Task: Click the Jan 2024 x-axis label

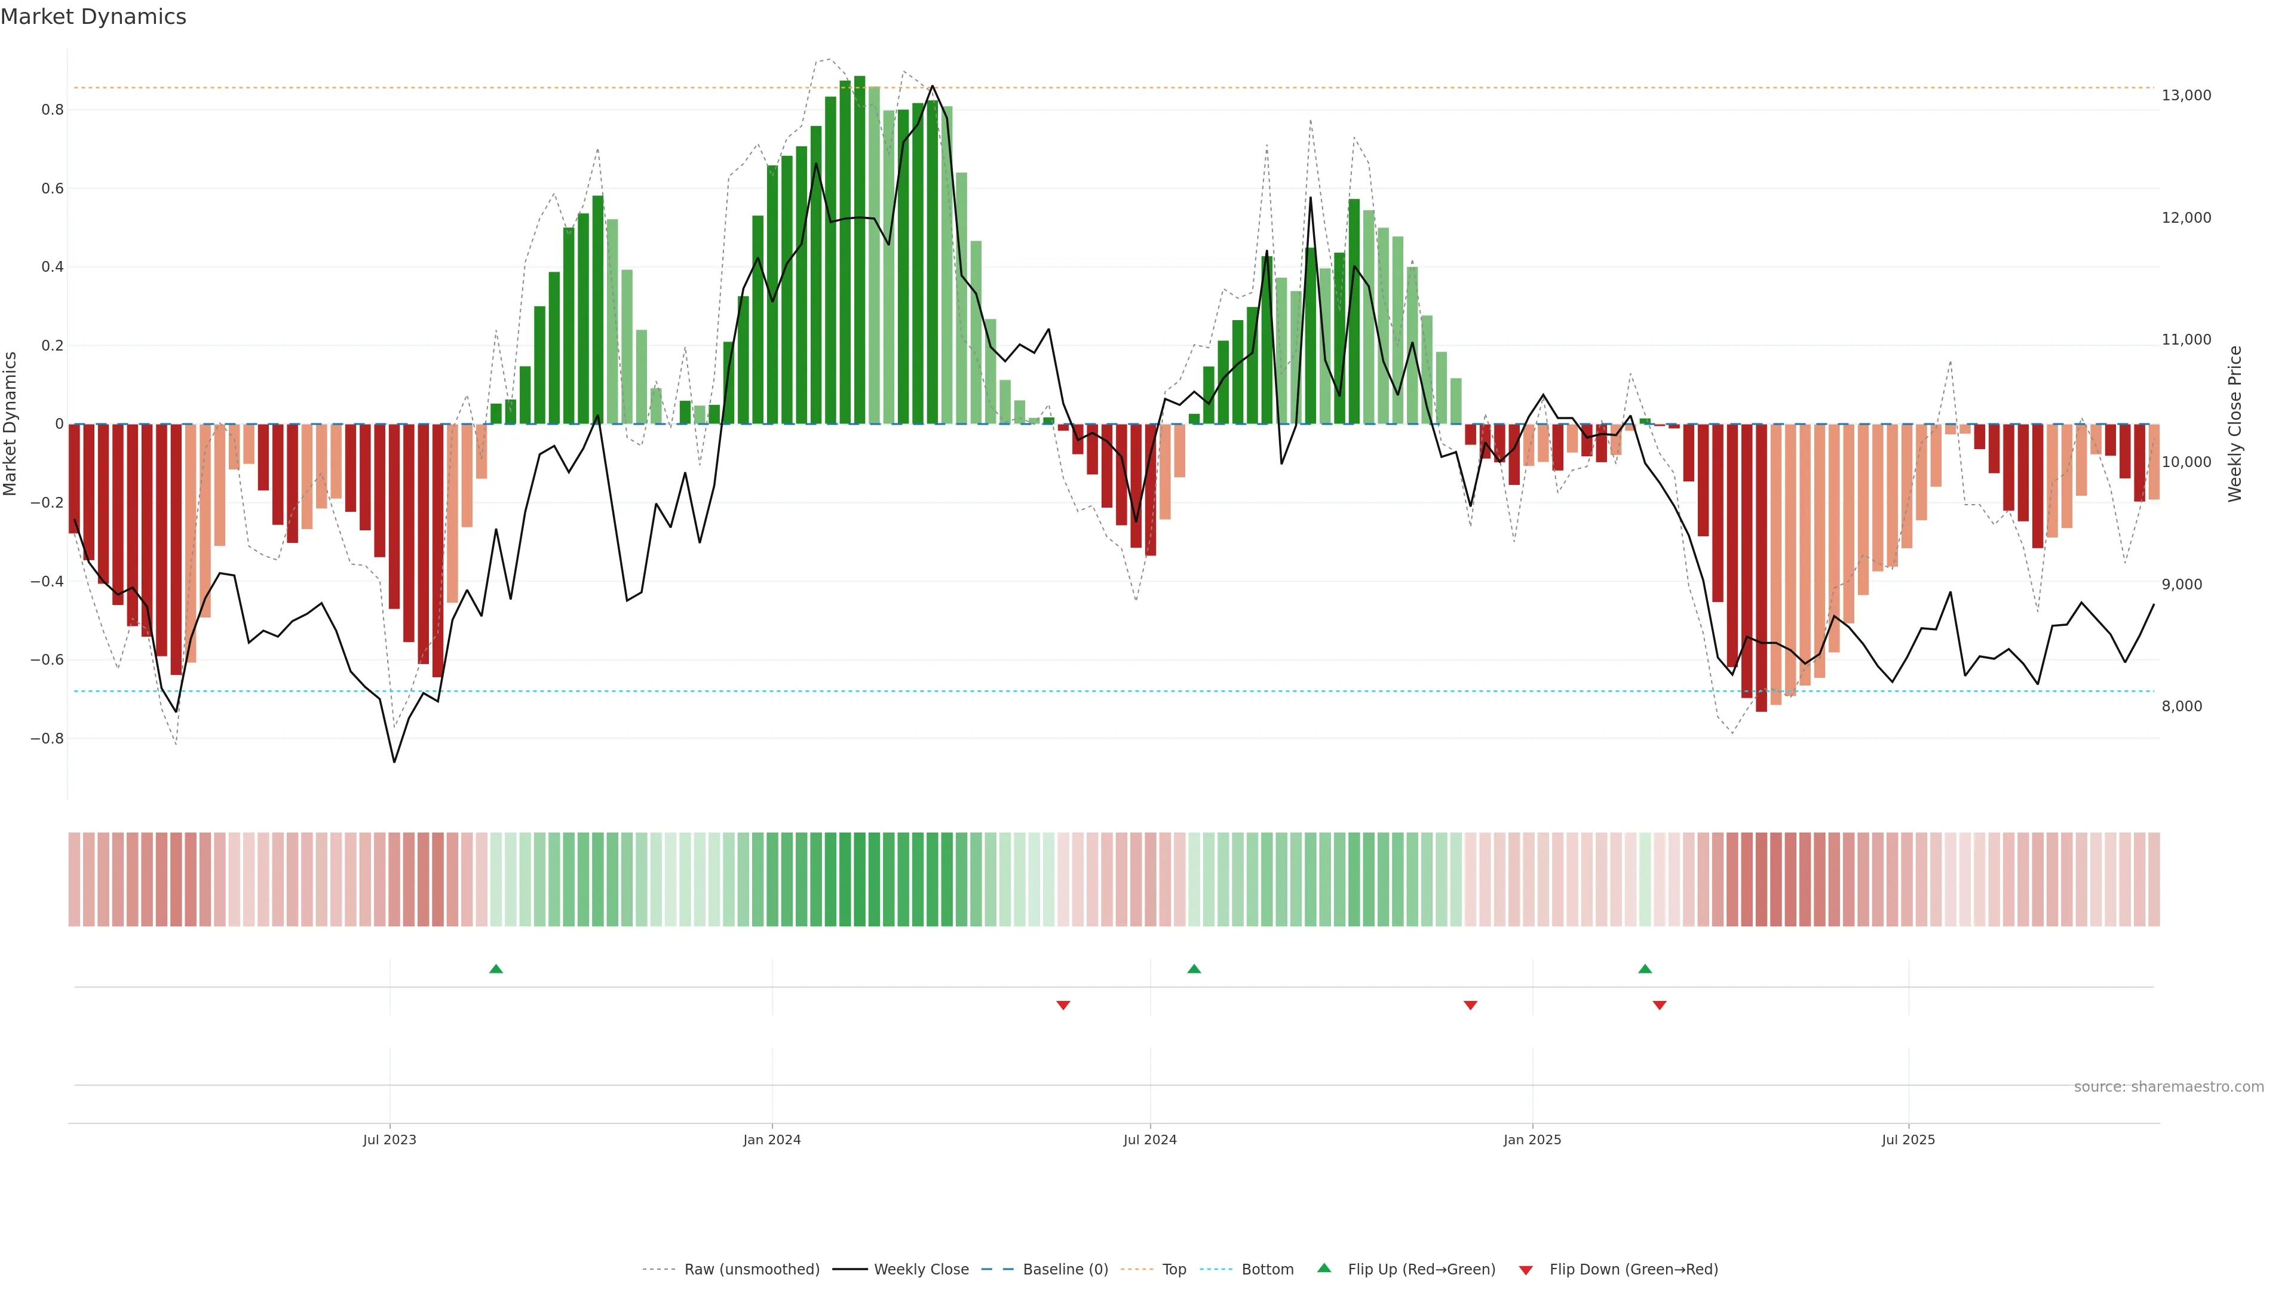Action: [772, 1139]
